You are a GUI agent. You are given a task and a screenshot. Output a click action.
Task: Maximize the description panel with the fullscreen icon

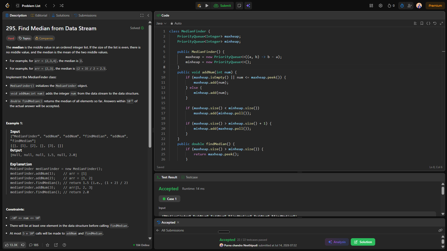141,16
